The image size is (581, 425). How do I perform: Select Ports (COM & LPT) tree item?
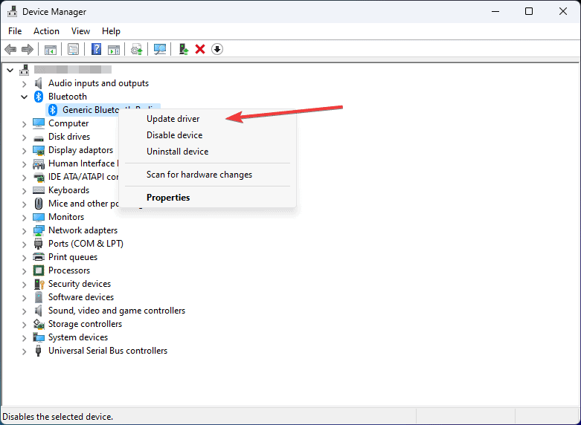(86, 244)
